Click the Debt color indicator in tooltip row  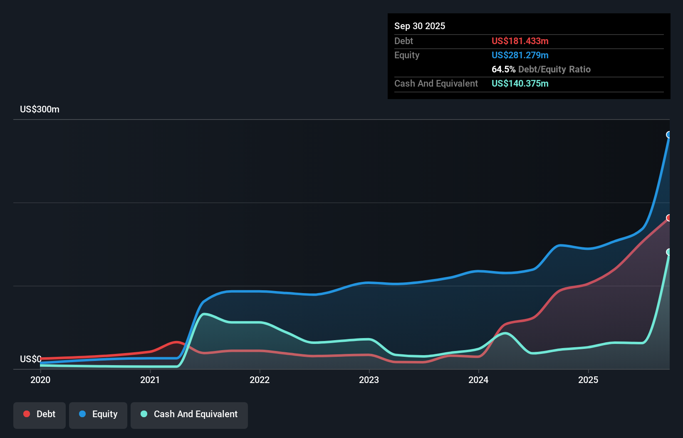pos(520,41)
